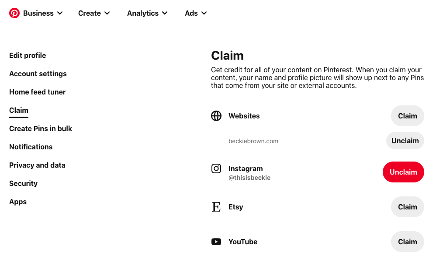Viewport: 443px width, 273px height.
Task: Open Privacy and data settings
Action: point(37,165)
